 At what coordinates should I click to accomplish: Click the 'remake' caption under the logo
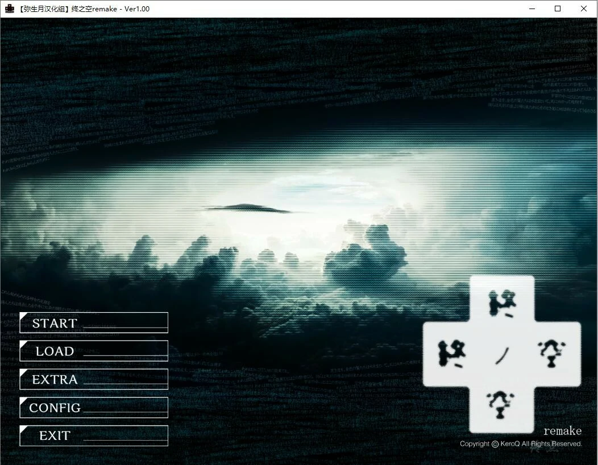tap(562, 431)
